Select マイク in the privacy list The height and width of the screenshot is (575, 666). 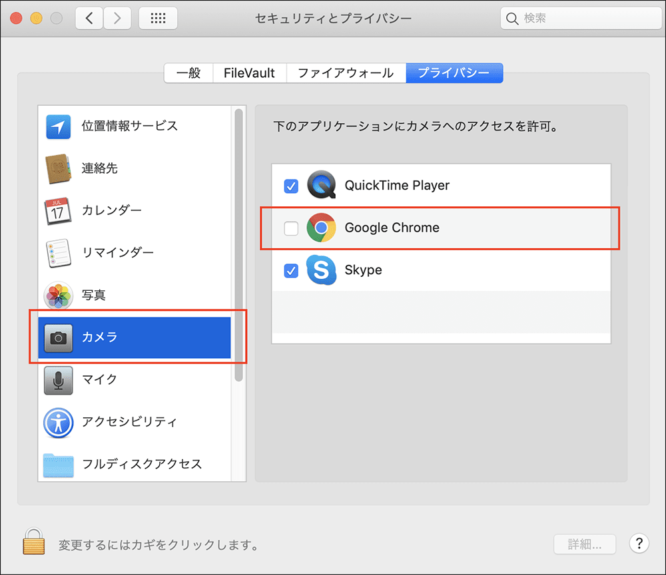[135, 380]
